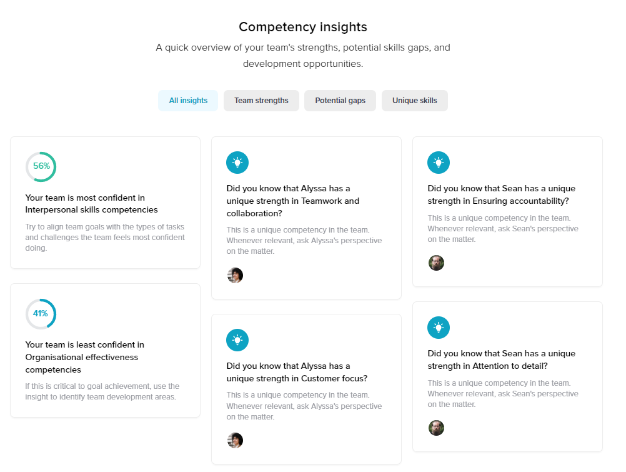
Task: Click Sean's avatar on the Ensuring accountability card
Action: [436, 263]
